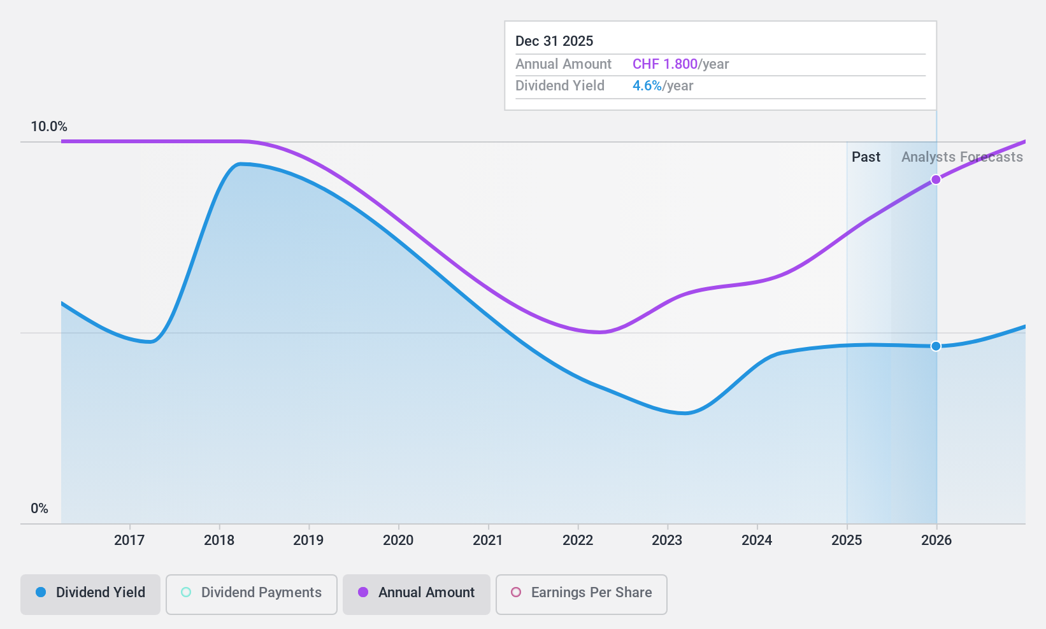Select the 2019 axis label

(x=308, y=541)
